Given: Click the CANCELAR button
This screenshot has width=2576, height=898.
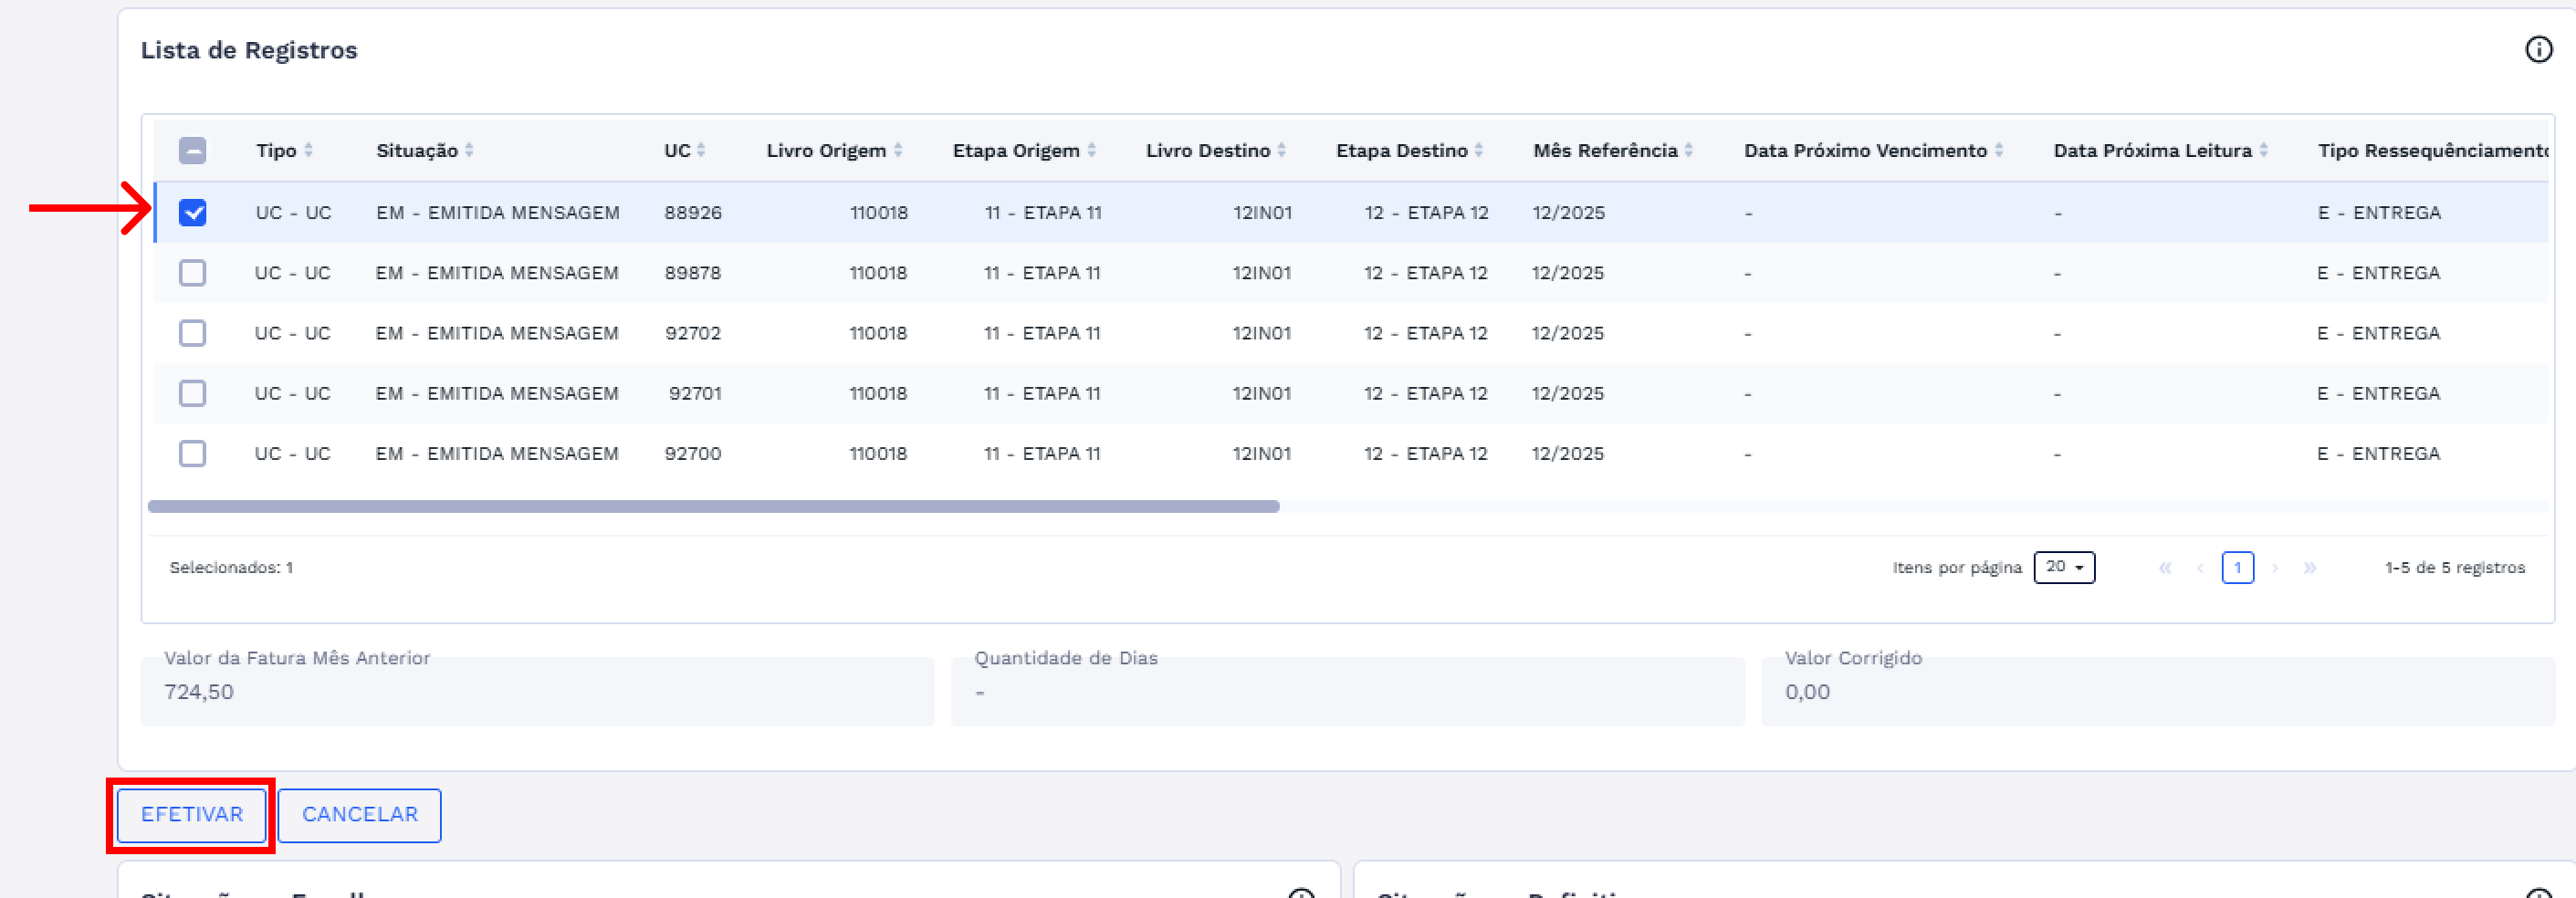Looking at the screenshot, I should point(359,815).
